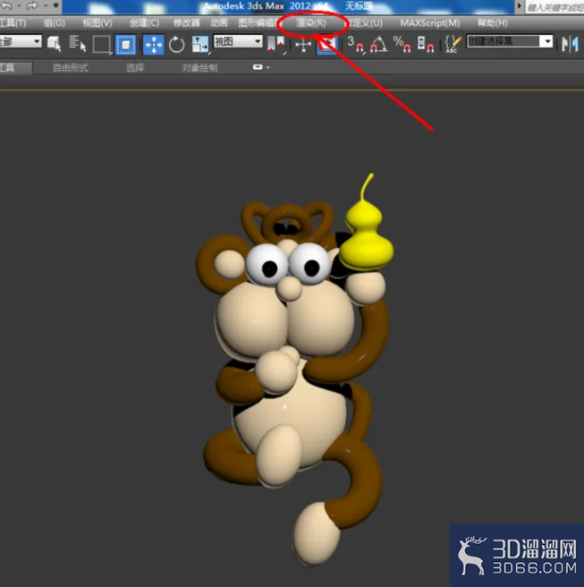
Task: Open the 视图(V) menu
Action: 97,23
